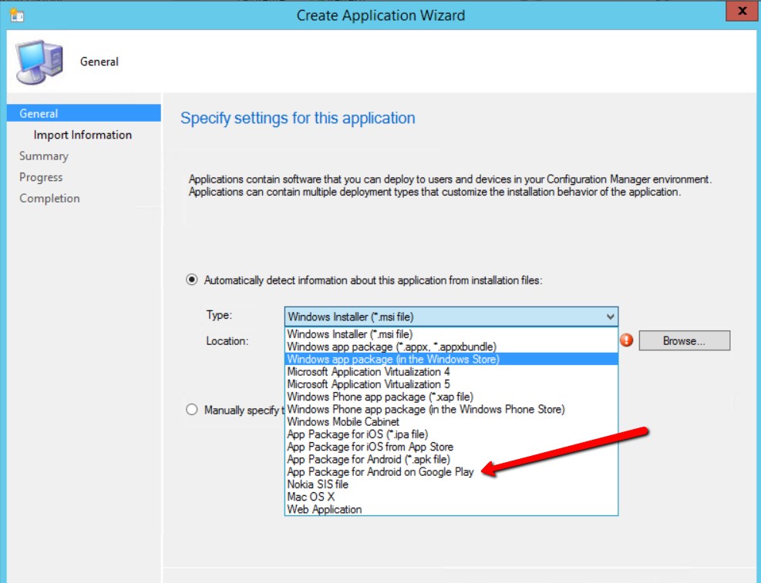This screenshot has width=761, height=583.
Task: Select Mac OS X from type list
Action: pos(311,497)
